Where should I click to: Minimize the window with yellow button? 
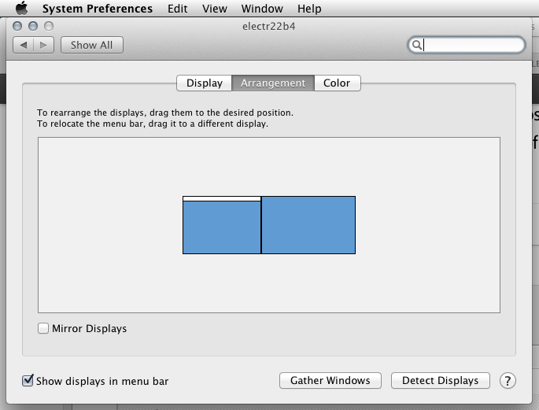(34, 26)
